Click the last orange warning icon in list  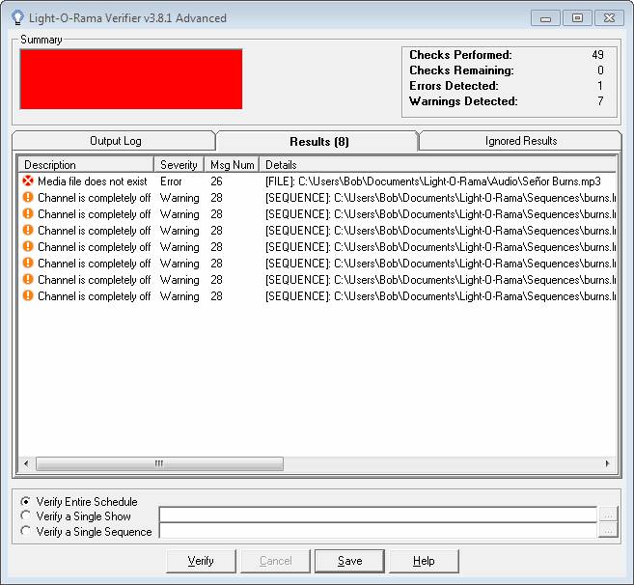(28, 296)
